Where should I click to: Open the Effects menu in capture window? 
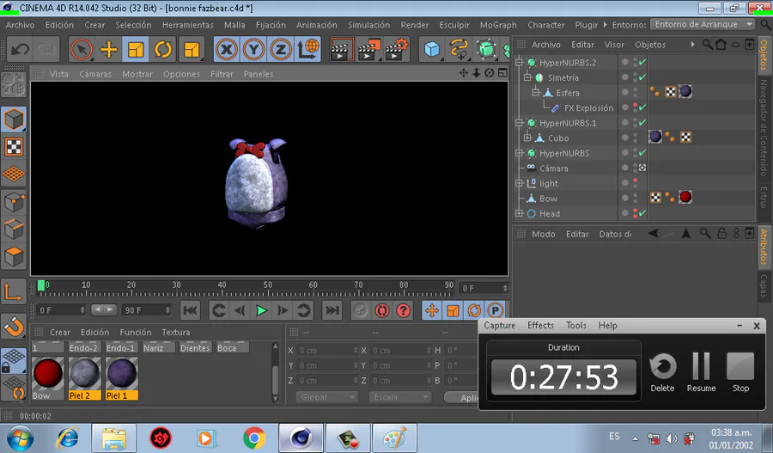point(540,325)
